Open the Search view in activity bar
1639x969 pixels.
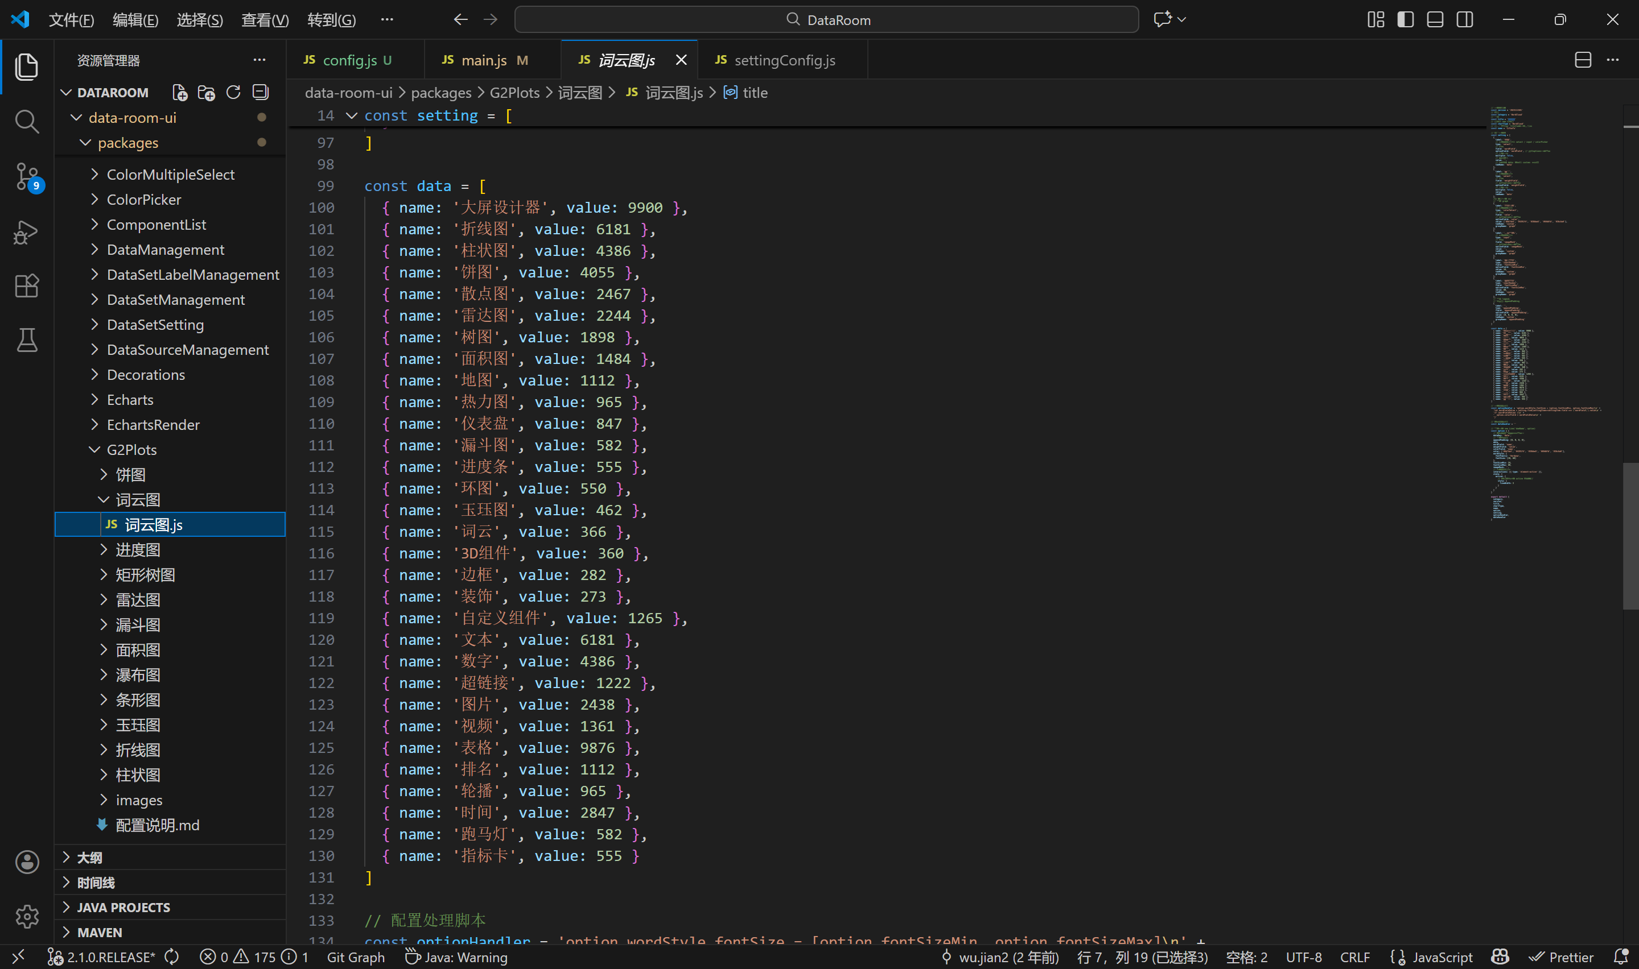click(x=26, y=122)
